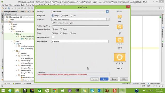Open the Code menu
Screen dimensions: 165x93
[23, 5]
